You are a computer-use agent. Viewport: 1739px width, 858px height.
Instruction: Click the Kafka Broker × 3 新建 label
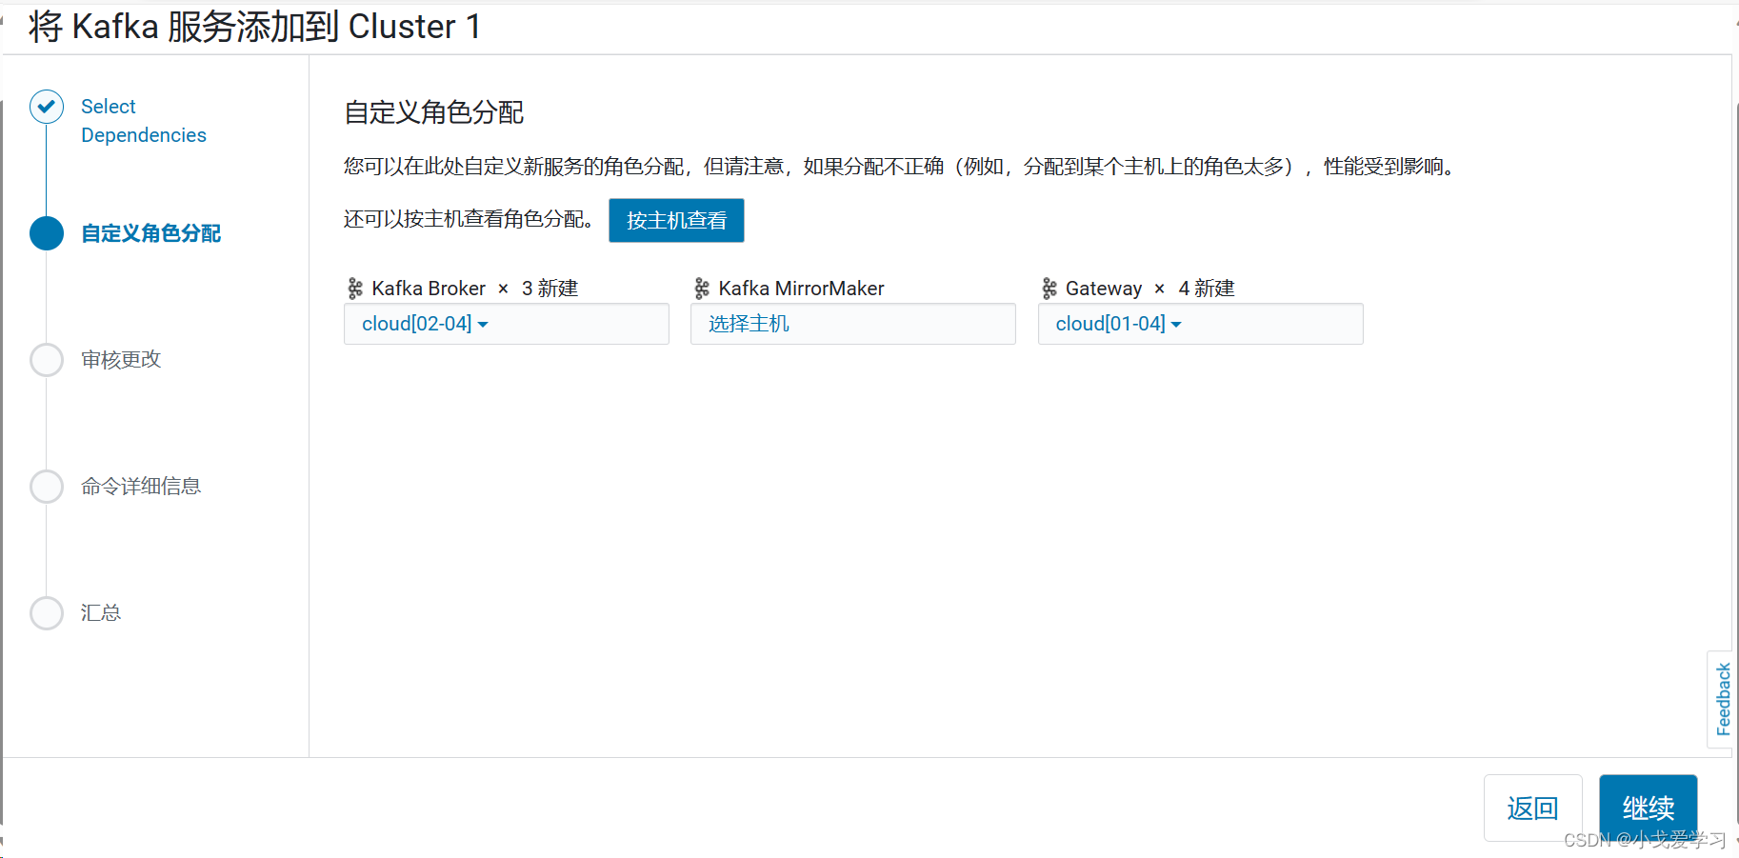click(475, 289)
